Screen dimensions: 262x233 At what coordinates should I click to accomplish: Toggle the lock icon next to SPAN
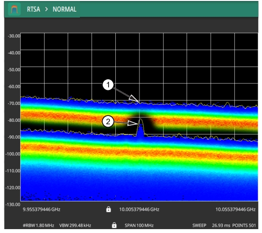(x=114, y=225)
